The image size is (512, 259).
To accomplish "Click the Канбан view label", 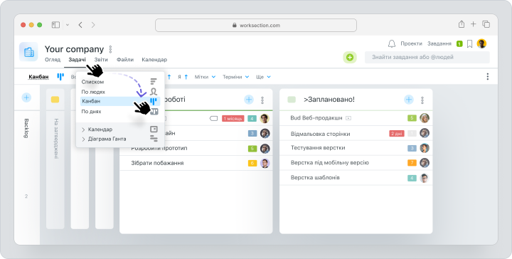I will click(x=38, y=77).
